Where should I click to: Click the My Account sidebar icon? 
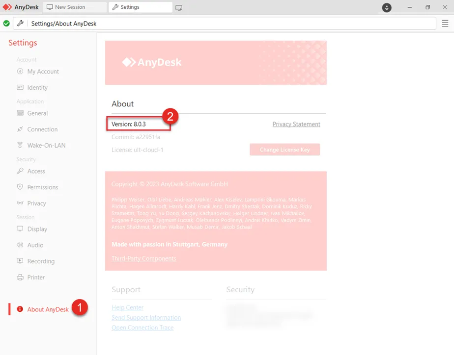click(x=20, y=72)
